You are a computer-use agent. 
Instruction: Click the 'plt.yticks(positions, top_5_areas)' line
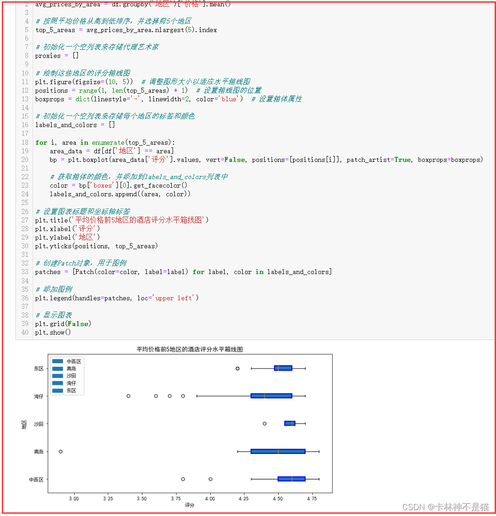click(x=96, y=246)
